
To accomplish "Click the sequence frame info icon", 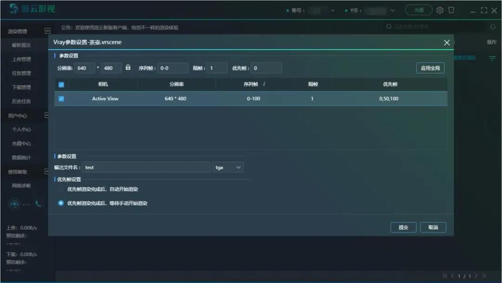I will (x=264, y=85).
